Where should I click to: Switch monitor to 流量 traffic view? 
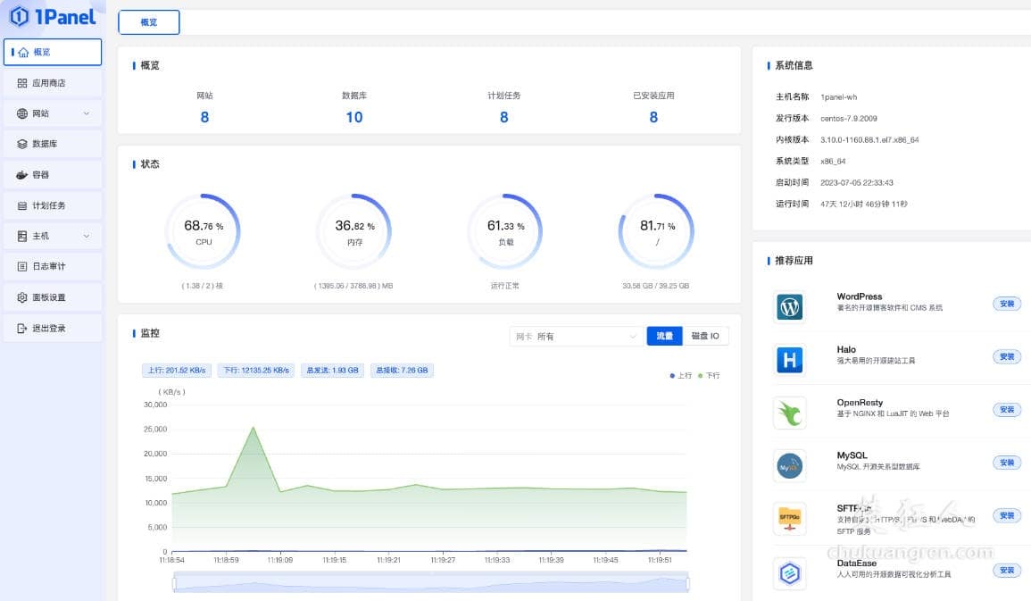[664, 336]
